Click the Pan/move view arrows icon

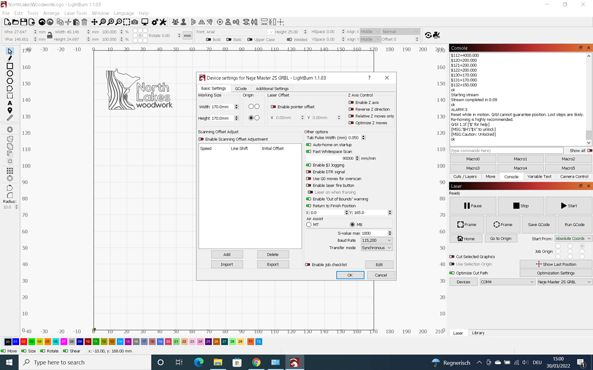(x=94, y=23)
